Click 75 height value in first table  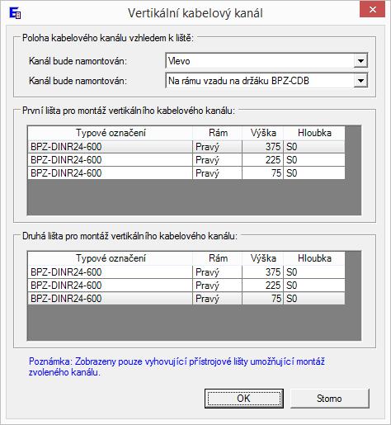[262, 173]
